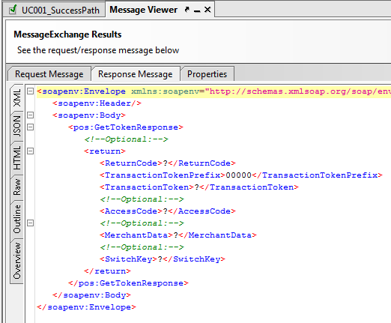Collapse the fold marker beside MerchantData comment
Viewport: 391px width, 323px height.
(30, 223)
